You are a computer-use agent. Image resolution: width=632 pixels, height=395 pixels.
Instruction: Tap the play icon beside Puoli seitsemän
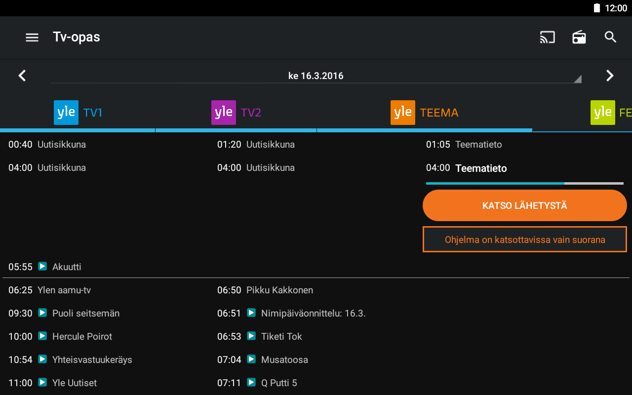[42, 313]
